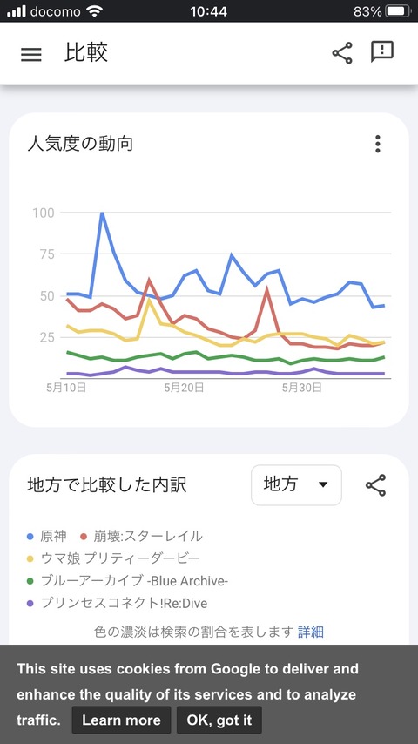The width and height of the screenshot is (418, 744).
Task: Select the red 崩壊:スターレイル legend dot
Action: tap(84, 537)
